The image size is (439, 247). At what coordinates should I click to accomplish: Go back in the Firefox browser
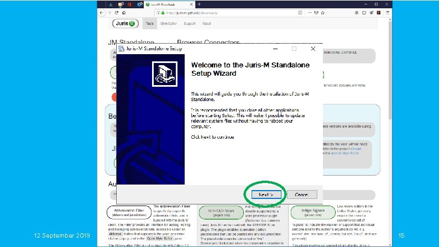102,13
